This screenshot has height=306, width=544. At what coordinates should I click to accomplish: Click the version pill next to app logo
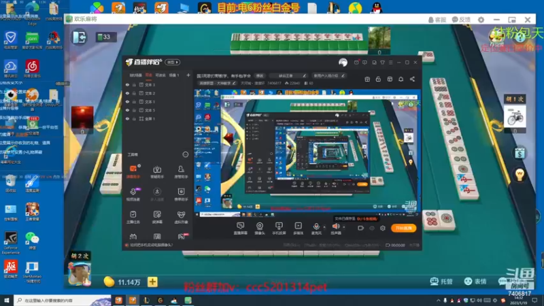point(173,62)
